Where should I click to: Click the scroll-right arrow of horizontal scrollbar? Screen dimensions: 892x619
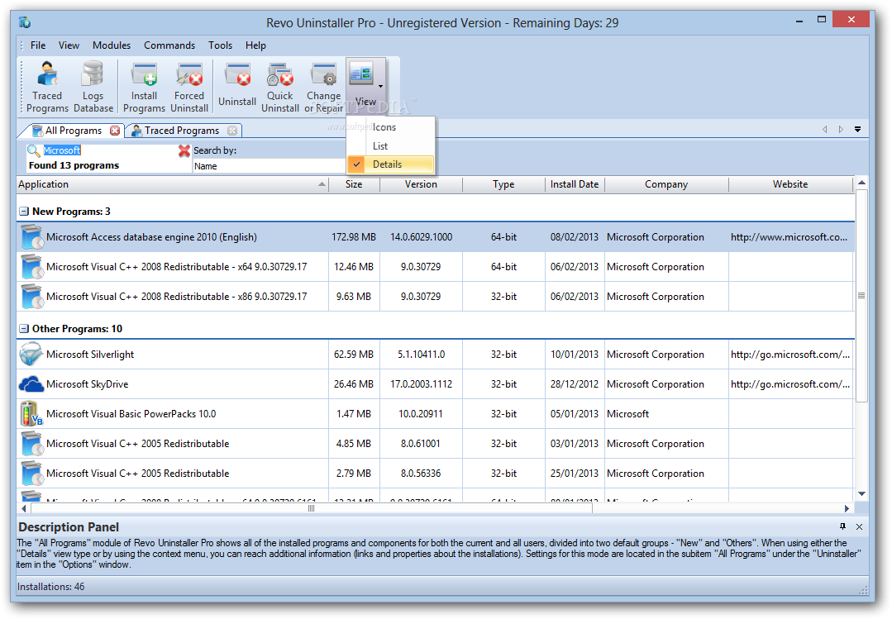point(847,508)
